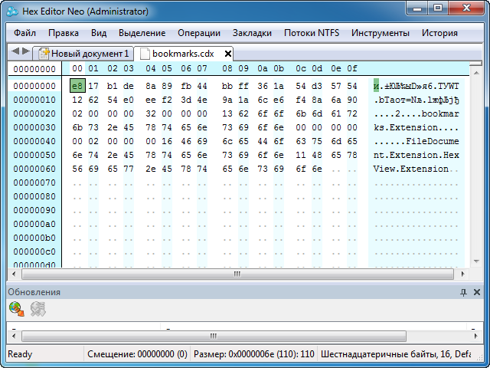Open the Операции menu
Image resolution: width=490 pixels, height=368 pixels.
pyautogui.click(x=198, y=33)
